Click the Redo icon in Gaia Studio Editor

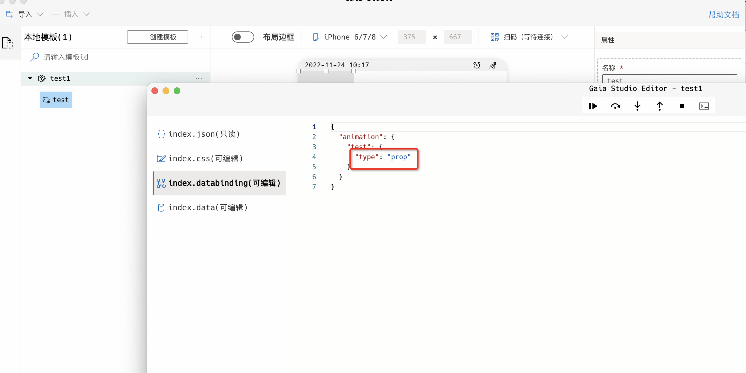pyautogui.click(x=615, y=106)
